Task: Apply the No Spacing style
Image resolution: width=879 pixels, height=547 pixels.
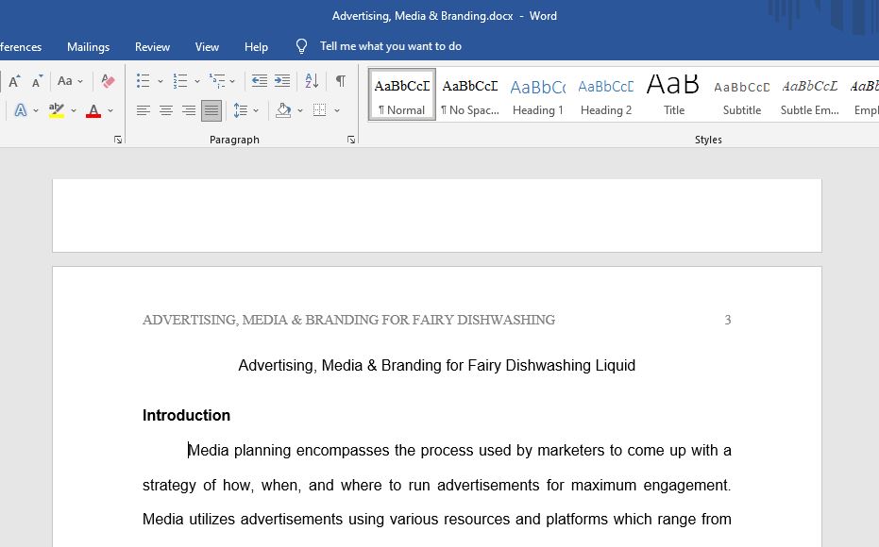Action: (470, 94)
